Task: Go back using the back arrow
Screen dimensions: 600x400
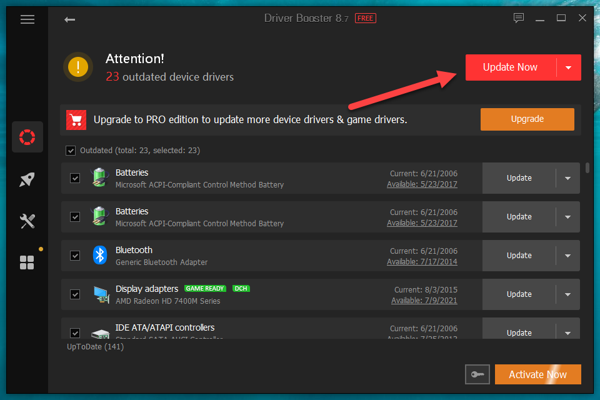Action: pos(69,19)
